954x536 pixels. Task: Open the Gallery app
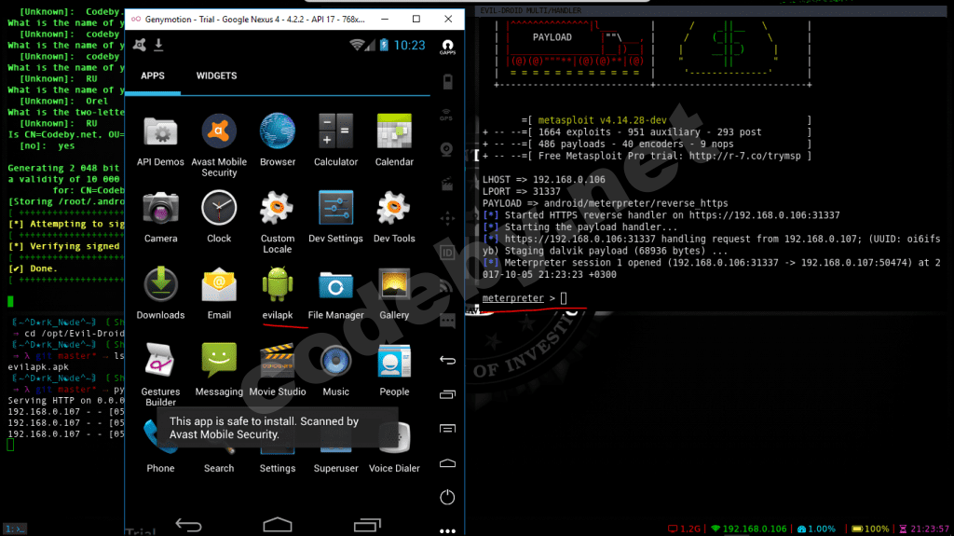[x=394, y=294]
